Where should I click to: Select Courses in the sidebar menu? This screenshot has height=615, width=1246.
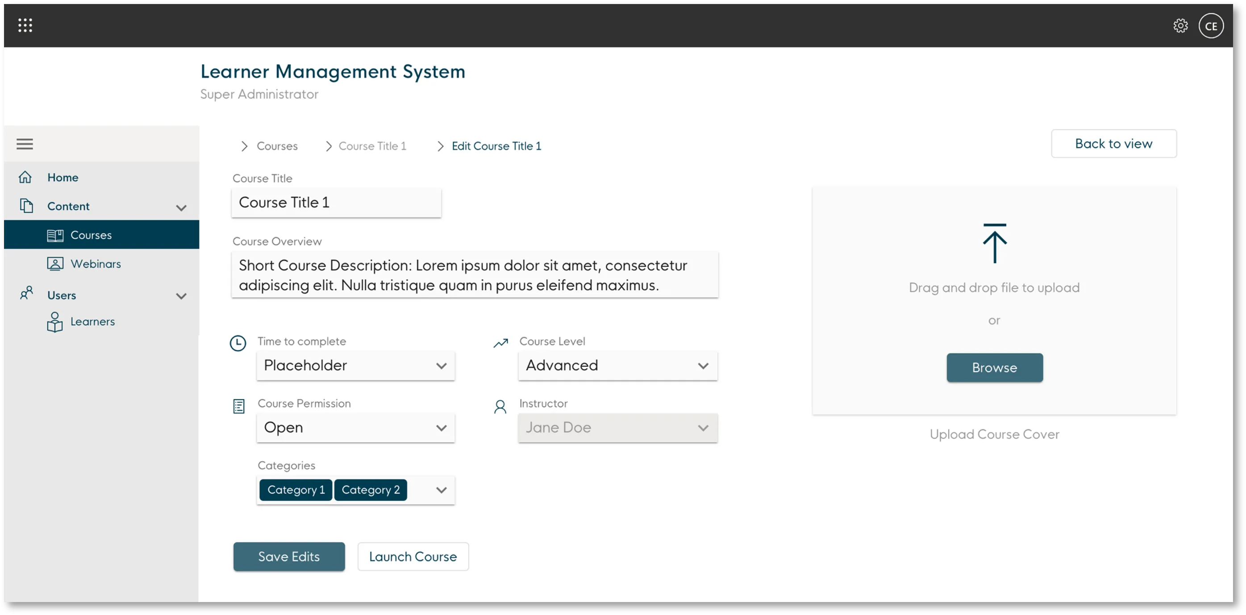(91, 235)
